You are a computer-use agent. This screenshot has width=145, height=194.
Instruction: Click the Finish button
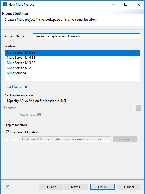[x=102, y=187]
